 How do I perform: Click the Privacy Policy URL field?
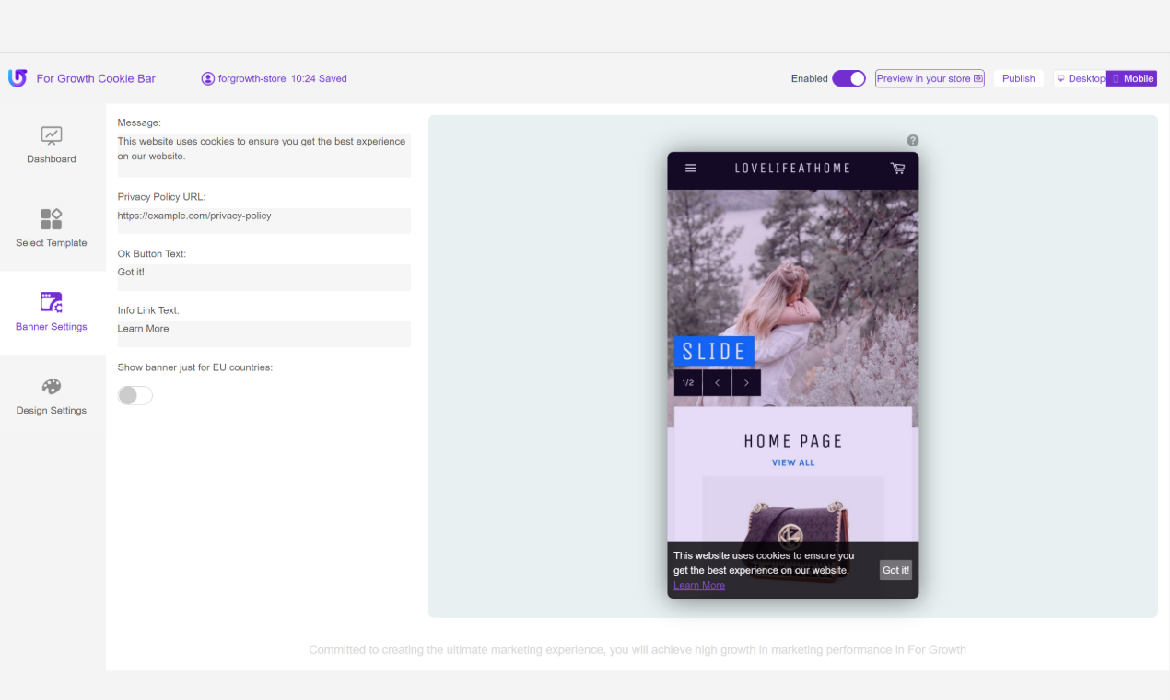coord(263,220)
